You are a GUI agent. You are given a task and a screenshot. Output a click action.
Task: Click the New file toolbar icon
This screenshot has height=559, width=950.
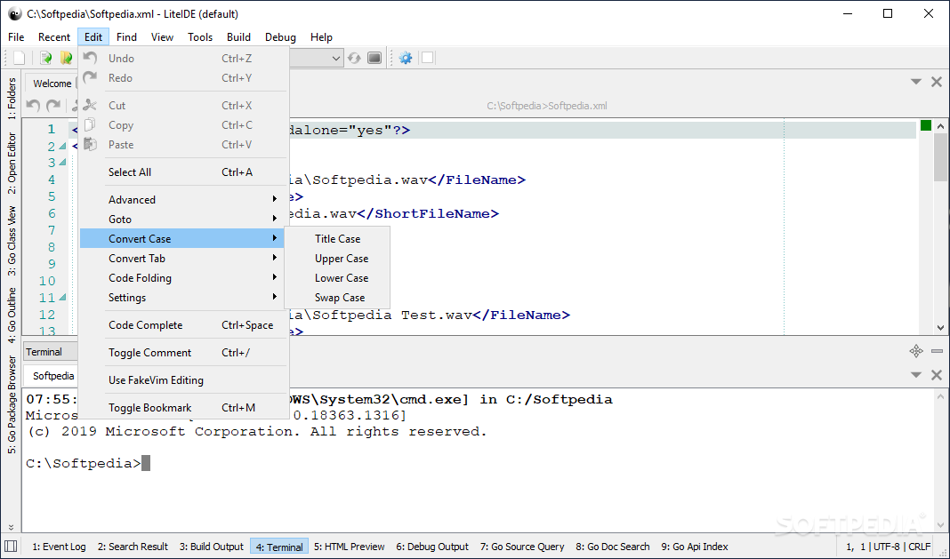[20, 58]
